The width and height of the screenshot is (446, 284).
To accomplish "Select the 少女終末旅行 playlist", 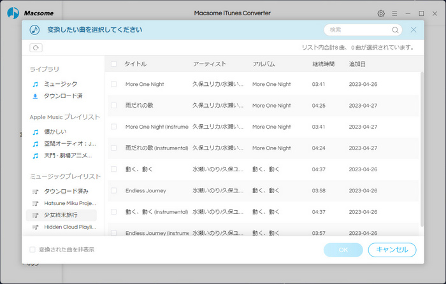I will [61, 215].
